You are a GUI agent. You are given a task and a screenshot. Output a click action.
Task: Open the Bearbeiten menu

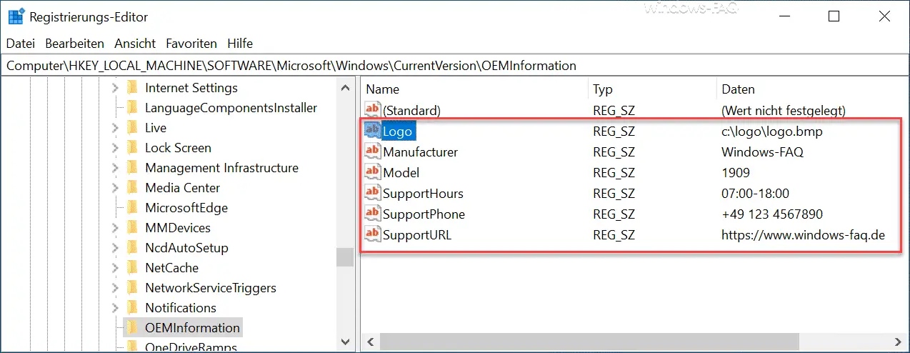point(74,44)
